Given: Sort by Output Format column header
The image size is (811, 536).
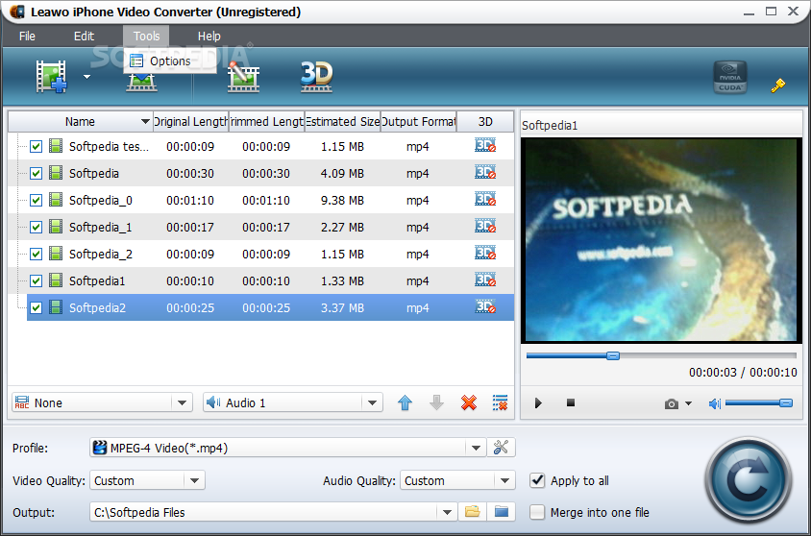Looking at the screenshot, I should 418,121.
